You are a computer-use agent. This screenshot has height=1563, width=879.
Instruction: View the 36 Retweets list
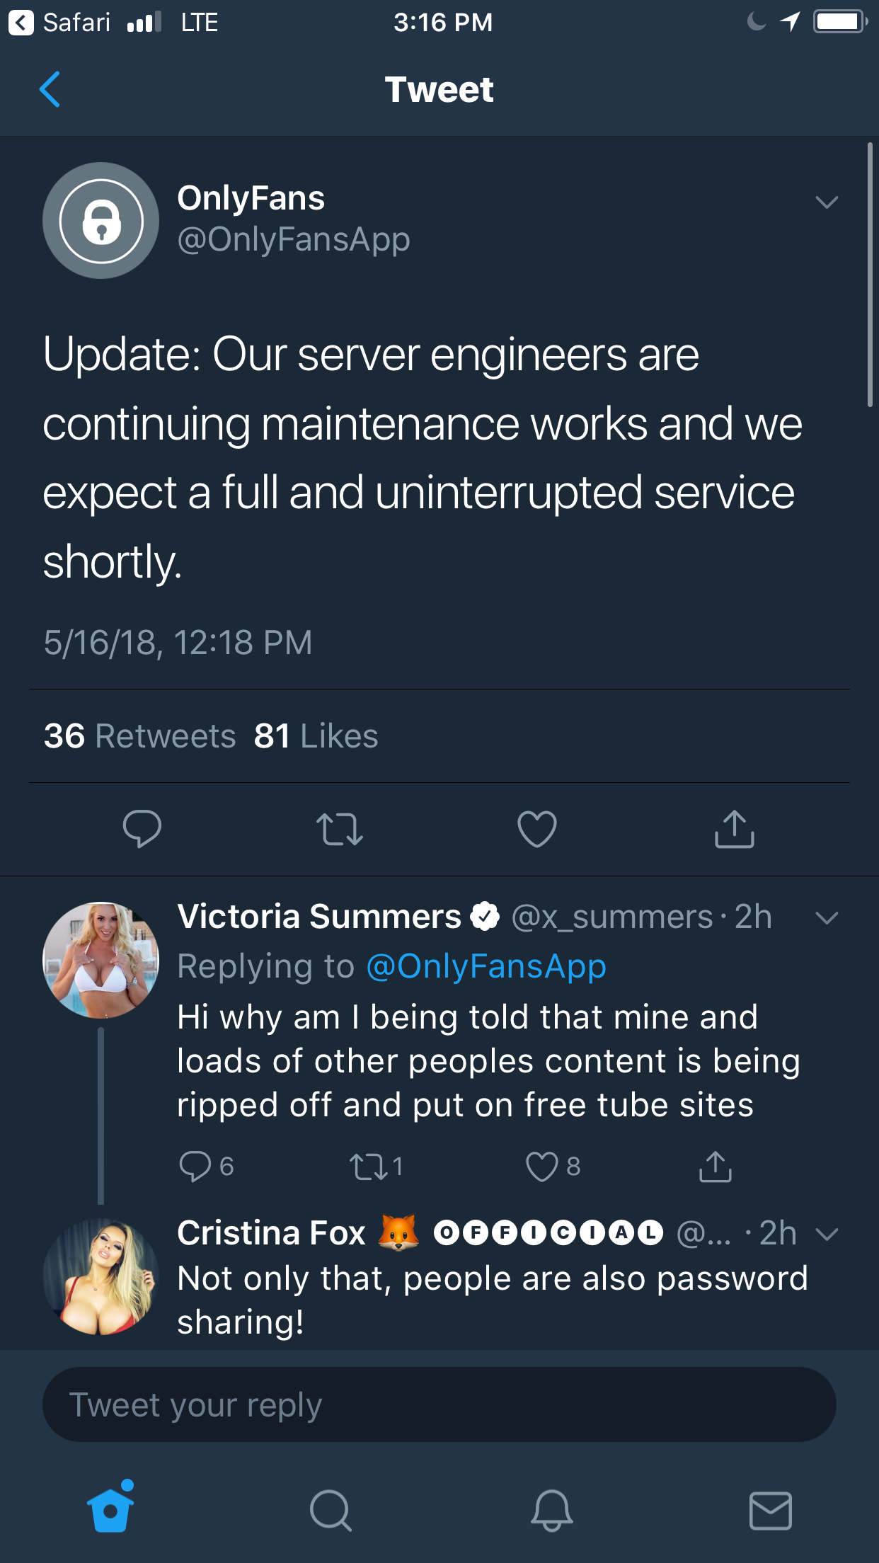click(139, 736)
